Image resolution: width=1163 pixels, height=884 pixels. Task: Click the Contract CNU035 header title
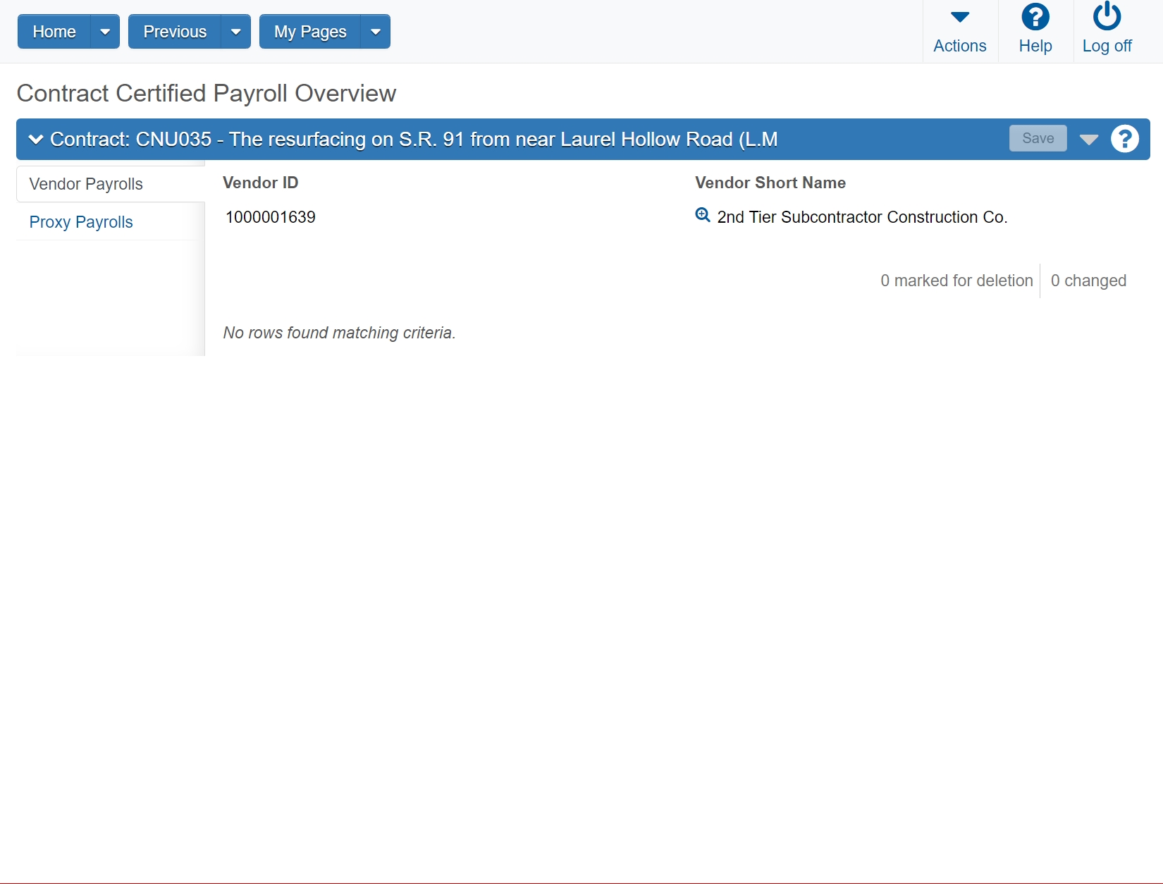414,140
